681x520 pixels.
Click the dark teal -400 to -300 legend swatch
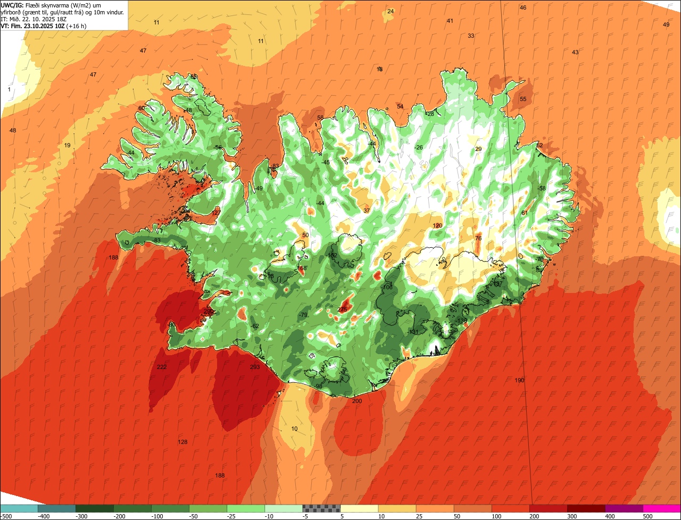pyautogui.click(x=56, y=508)
